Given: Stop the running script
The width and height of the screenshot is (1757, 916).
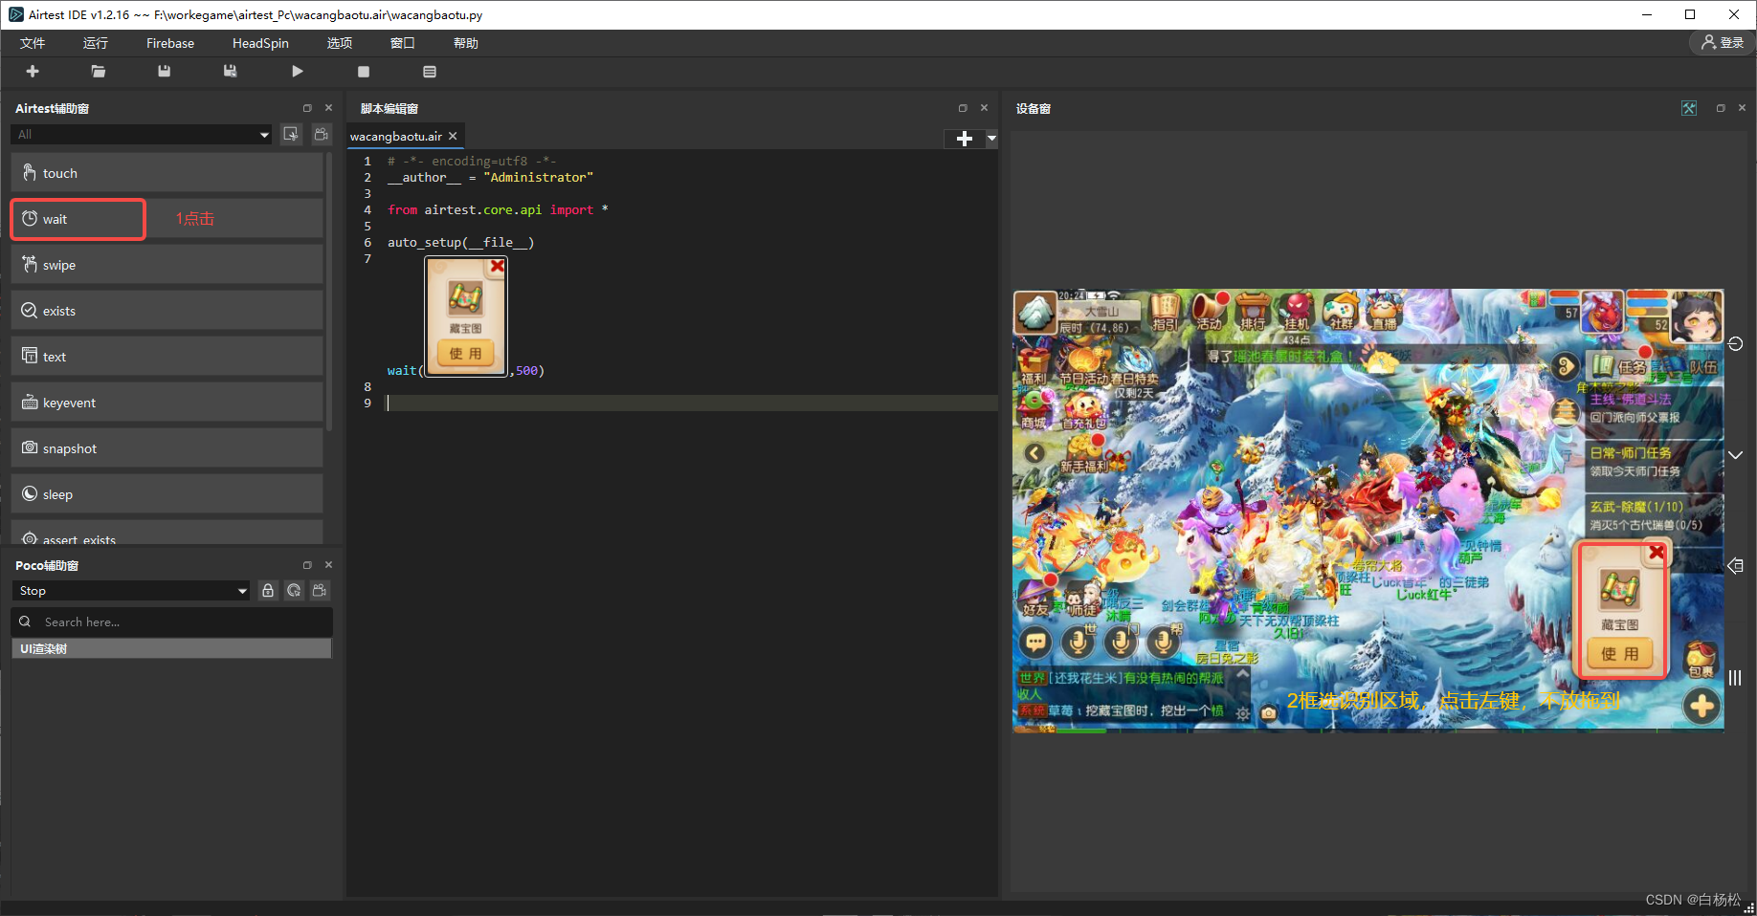Looking at the screenshot, I should [364, 72].
